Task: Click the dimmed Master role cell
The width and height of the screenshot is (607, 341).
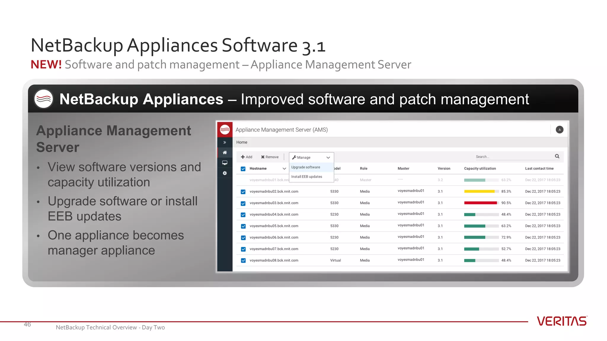Action: (365, 180)
